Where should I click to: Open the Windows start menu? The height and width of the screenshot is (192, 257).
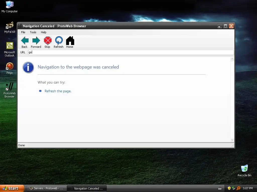pyautogui.click(x=12, y=188)
